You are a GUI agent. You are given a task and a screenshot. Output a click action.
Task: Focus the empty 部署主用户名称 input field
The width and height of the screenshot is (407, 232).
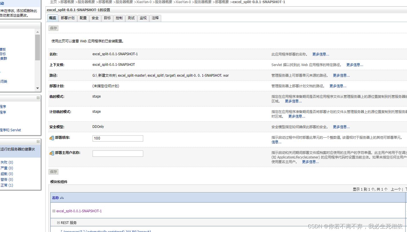point(118,153)
